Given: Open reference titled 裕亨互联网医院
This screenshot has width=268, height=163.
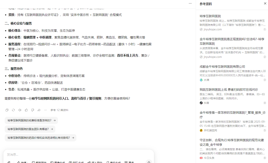Looking at the screenshot, I should [x=210, y=16].
